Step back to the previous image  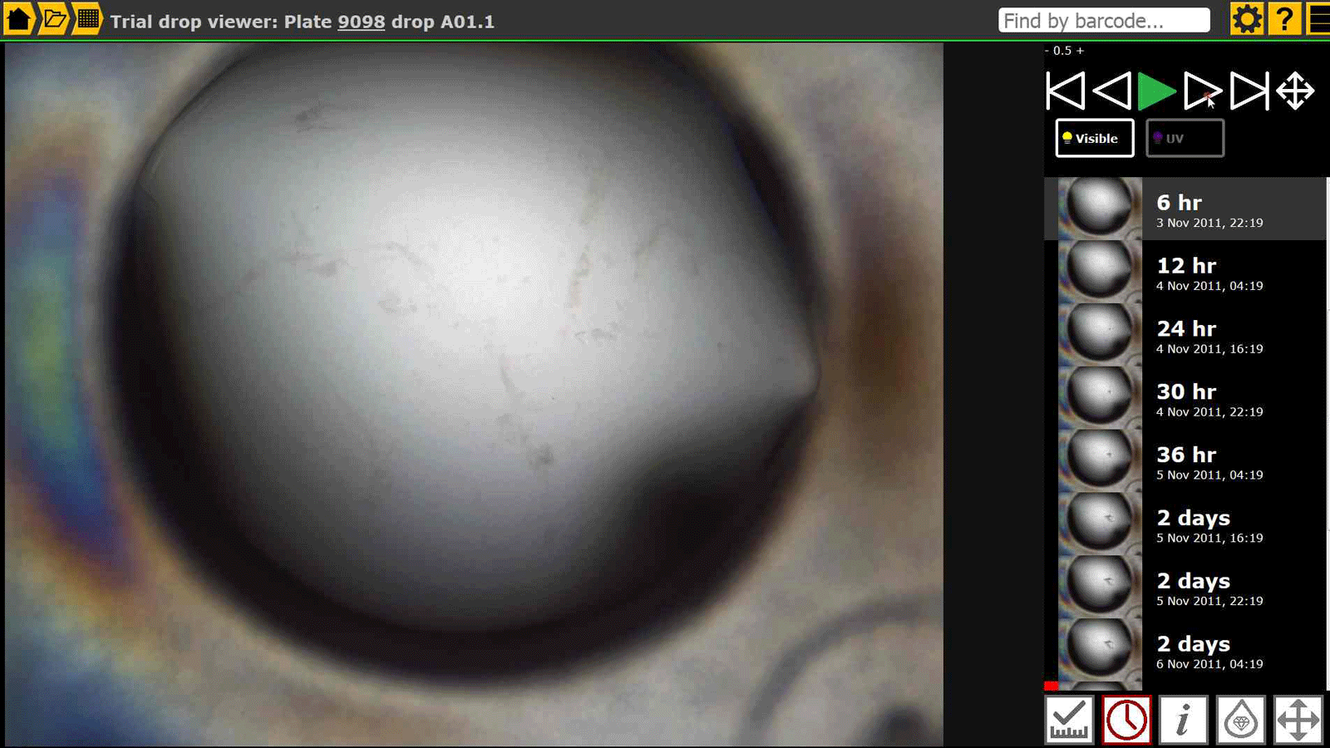tap(1112, 91)
